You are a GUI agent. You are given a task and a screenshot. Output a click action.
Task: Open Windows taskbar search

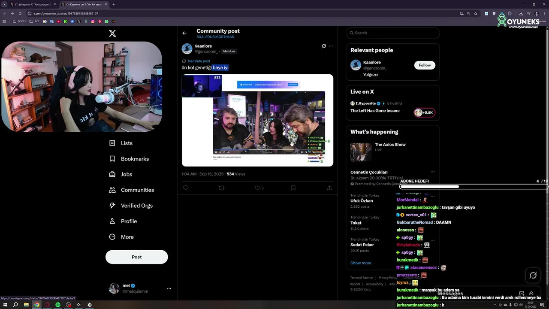15,305
